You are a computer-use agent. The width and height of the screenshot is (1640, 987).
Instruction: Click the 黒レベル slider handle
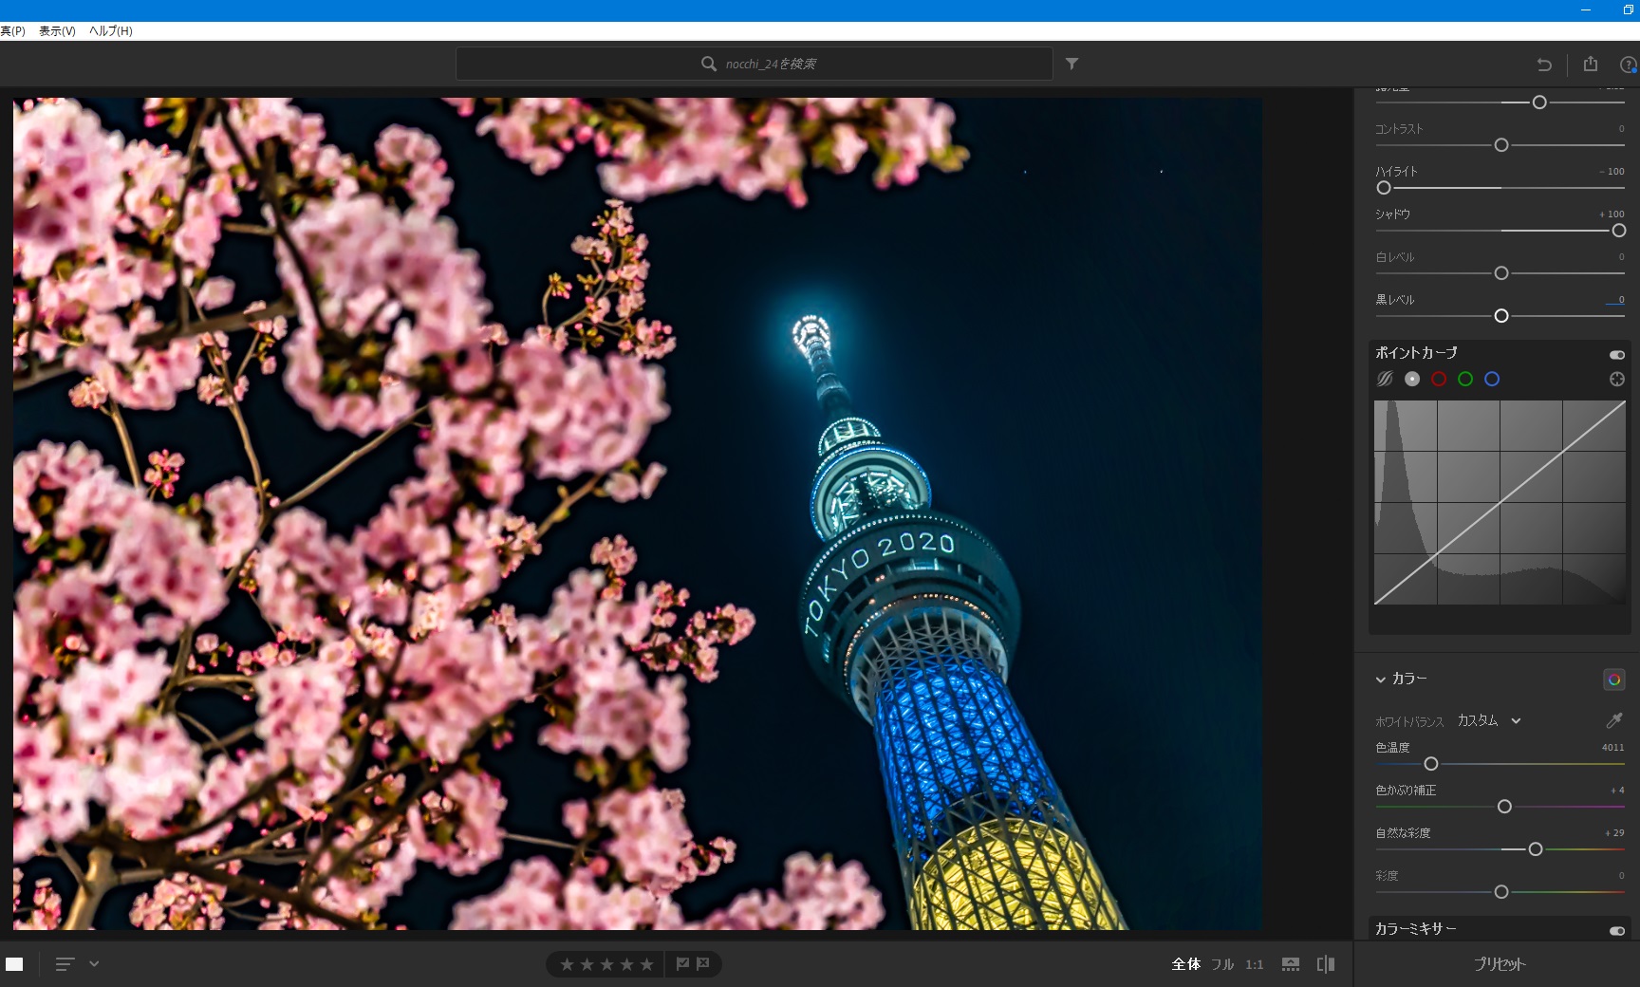coord(1501,316)
